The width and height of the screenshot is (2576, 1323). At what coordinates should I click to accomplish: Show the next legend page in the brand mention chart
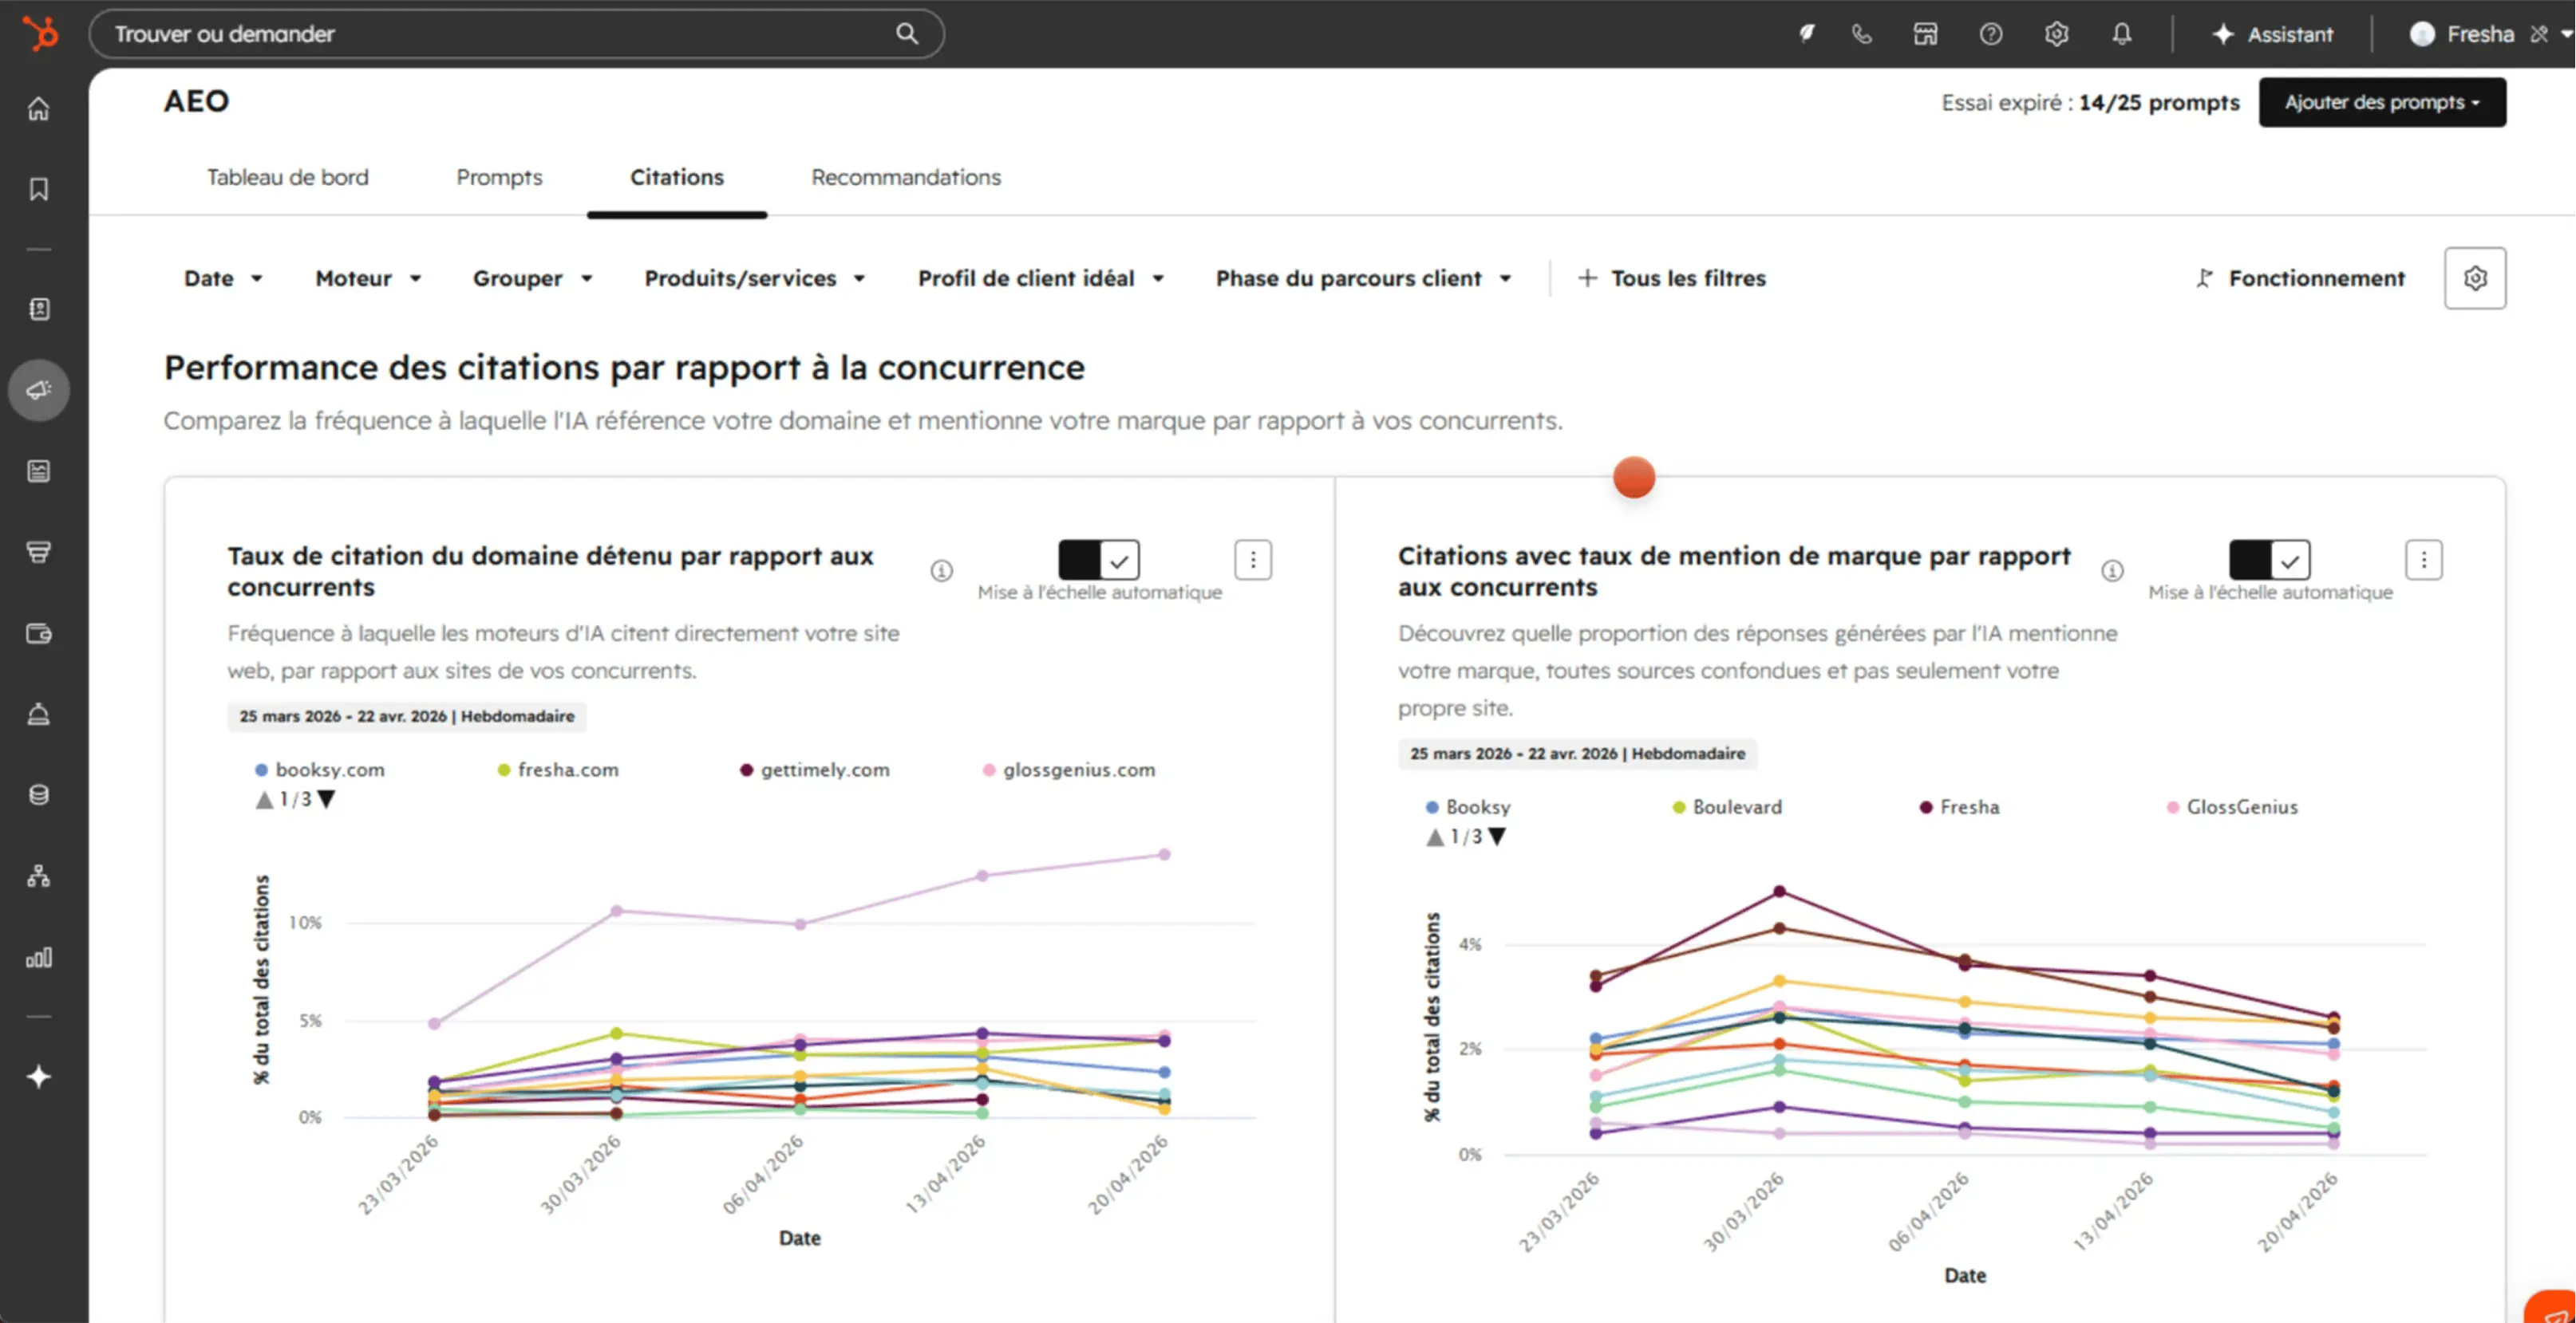tap(1497, 837)
